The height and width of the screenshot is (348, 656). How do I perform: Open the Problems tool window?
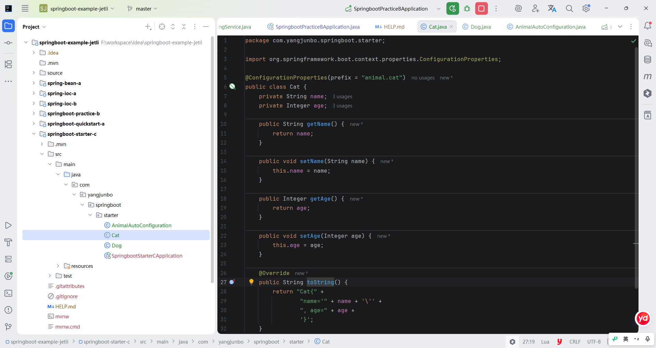(9, 310)
